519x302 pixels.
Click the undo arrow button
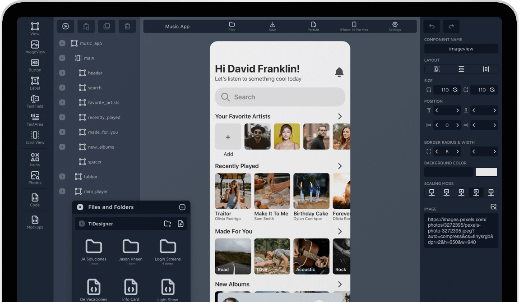(x=432, y=27)
